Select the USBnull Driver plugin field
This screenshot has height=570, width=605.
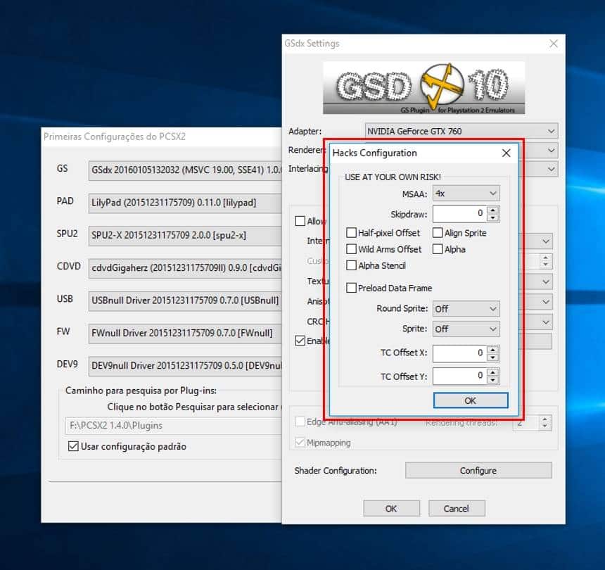(185, 300)
